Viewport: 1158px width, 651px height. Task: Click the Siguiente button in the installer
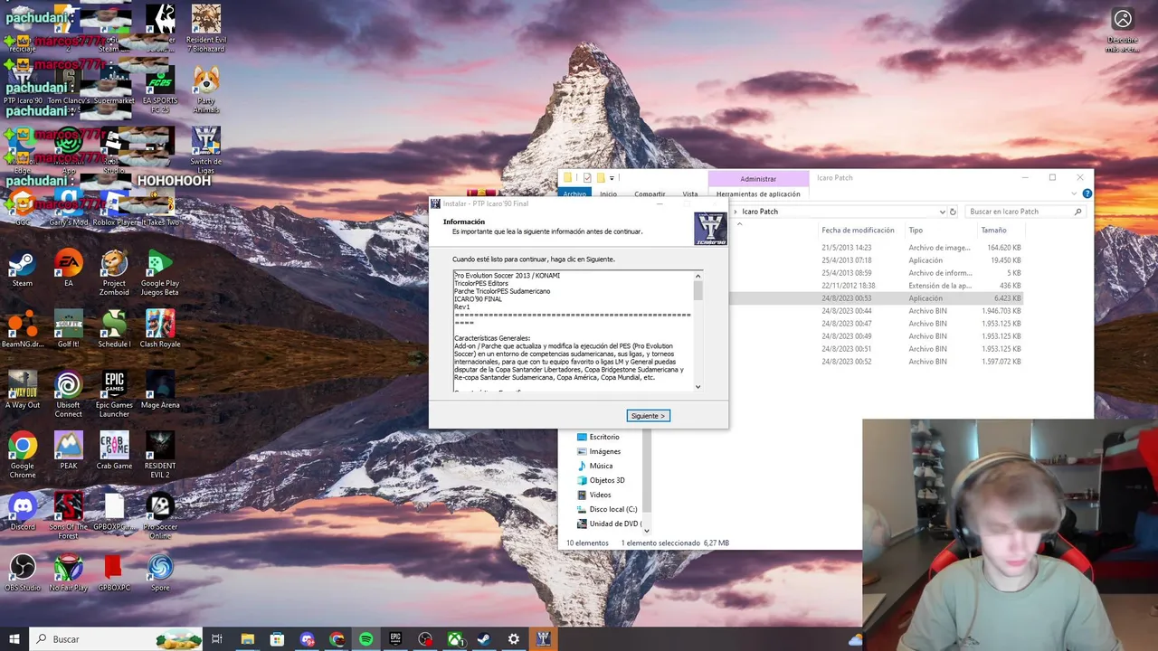(648, 416)
